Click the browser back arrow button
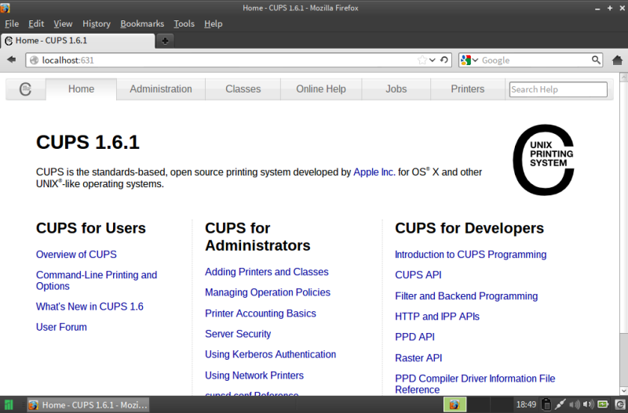Viewport: 628px width, 413px height. coord(12,60)
